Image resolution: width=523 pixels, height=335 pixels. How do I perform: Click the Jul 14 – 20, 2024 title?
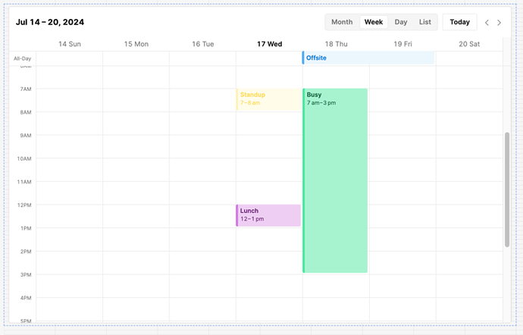50,22
